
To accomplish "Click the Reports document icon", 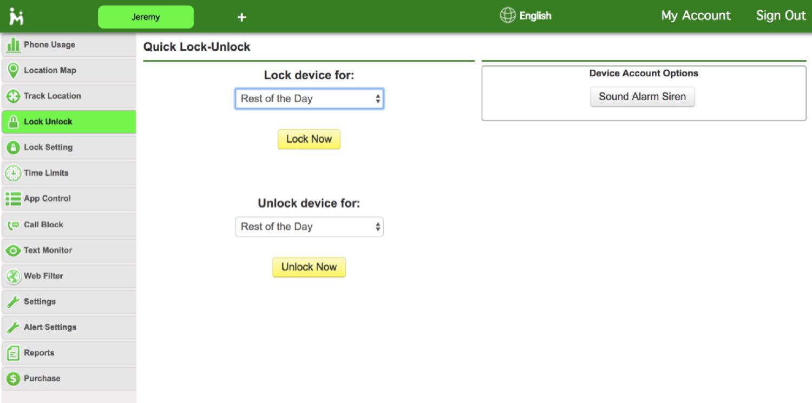I will pos(13,353).
